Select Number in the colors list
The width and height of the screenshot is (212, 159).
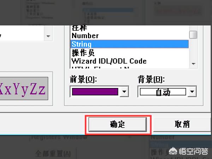[x=85, y=36]
